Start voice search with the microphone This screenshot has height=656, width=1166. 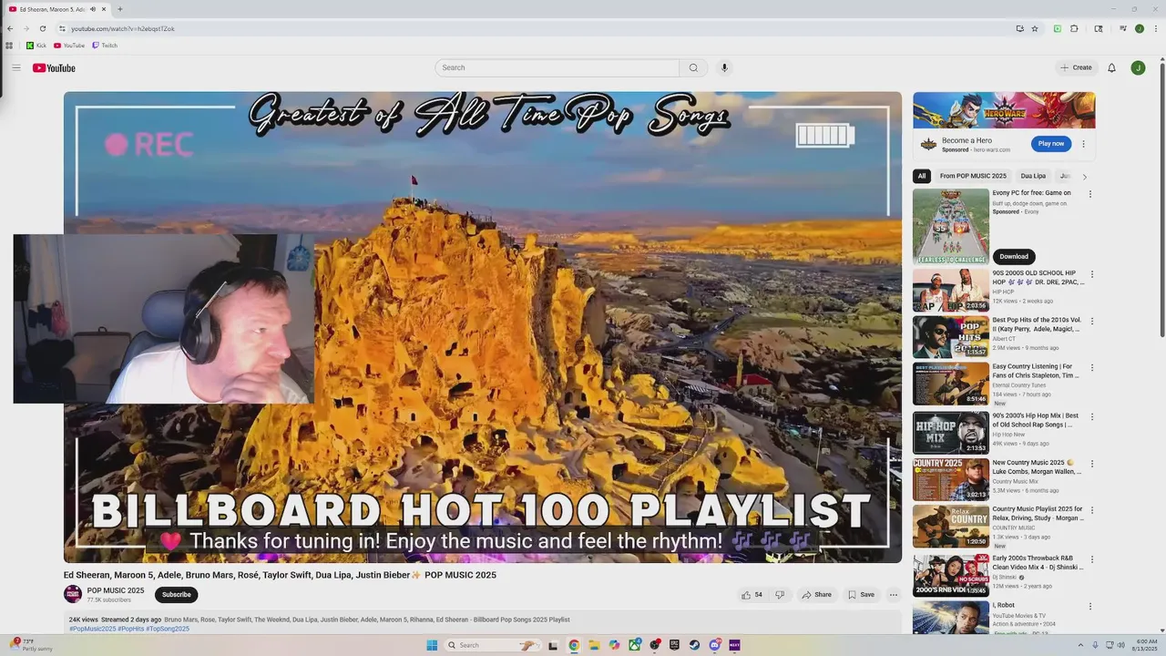click(x=724, y=67)
